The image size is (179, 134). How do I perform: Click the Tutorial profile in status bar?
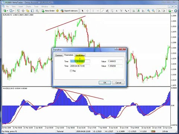[60, 131]
